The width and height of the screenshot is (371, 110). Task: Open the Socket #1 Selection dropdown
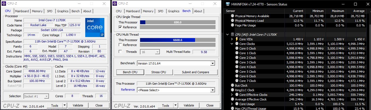pyautogui.click(x=47, y=96)
